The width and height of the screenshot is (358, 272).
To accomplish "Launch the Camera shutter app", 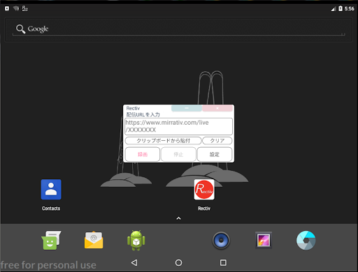I will [x=306, y=240].
